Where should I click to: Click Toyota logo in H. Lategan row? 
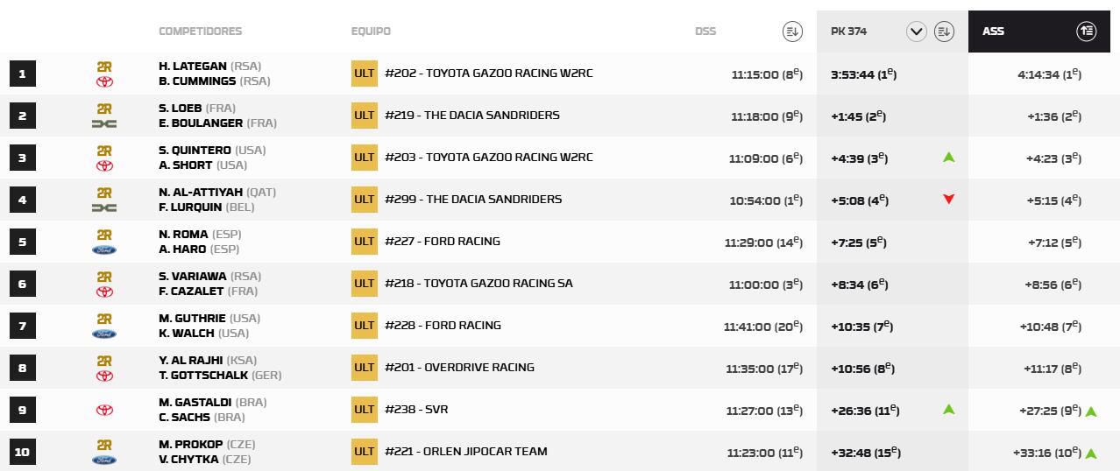[x=104, y=82]
